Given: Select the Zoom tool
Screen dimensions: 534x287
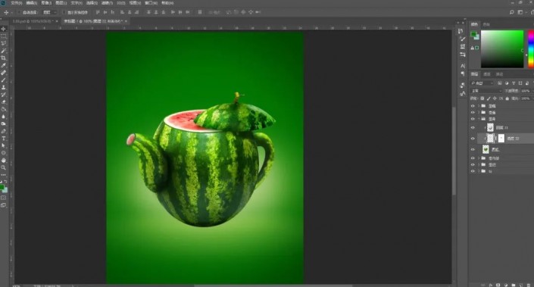Looking at the screenshot, I should click(x=3, y=167).
